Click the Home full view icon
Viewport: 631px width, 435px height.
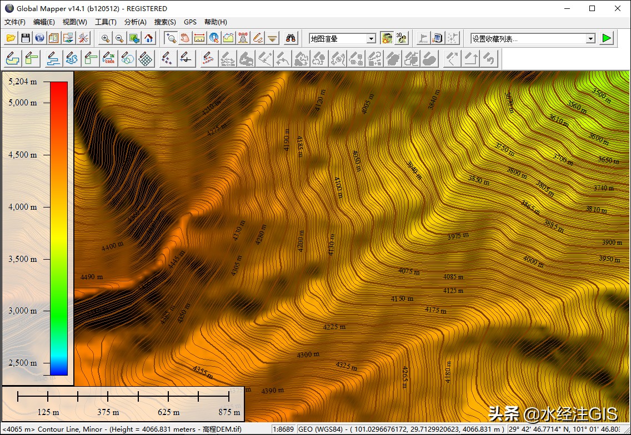(x=148, y=38)
